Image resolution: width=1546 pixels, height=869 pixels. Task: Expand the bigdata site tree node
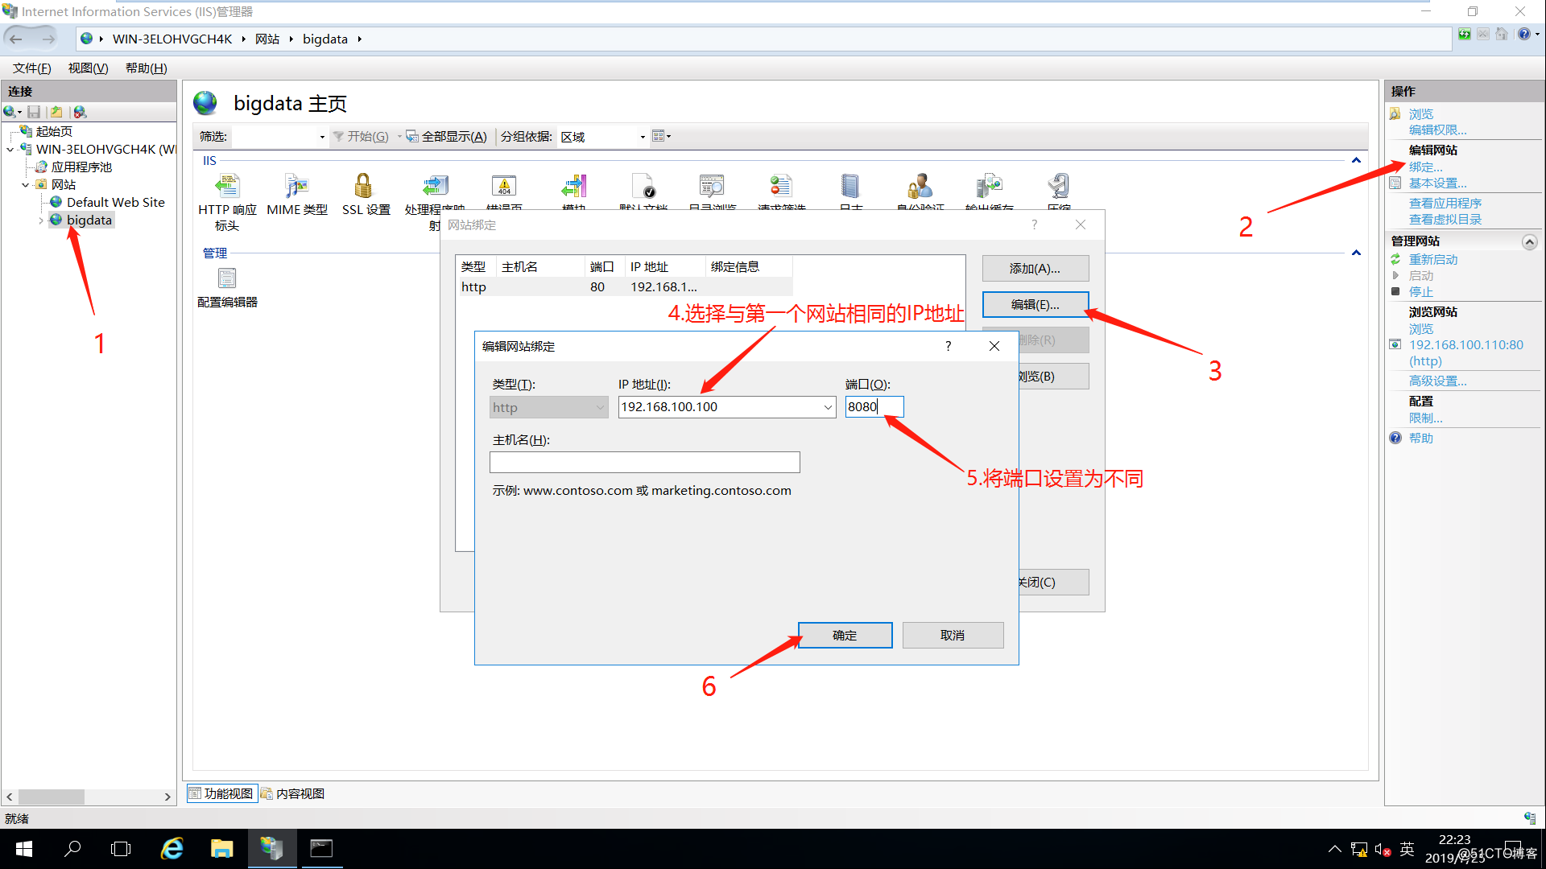[41, 220]
